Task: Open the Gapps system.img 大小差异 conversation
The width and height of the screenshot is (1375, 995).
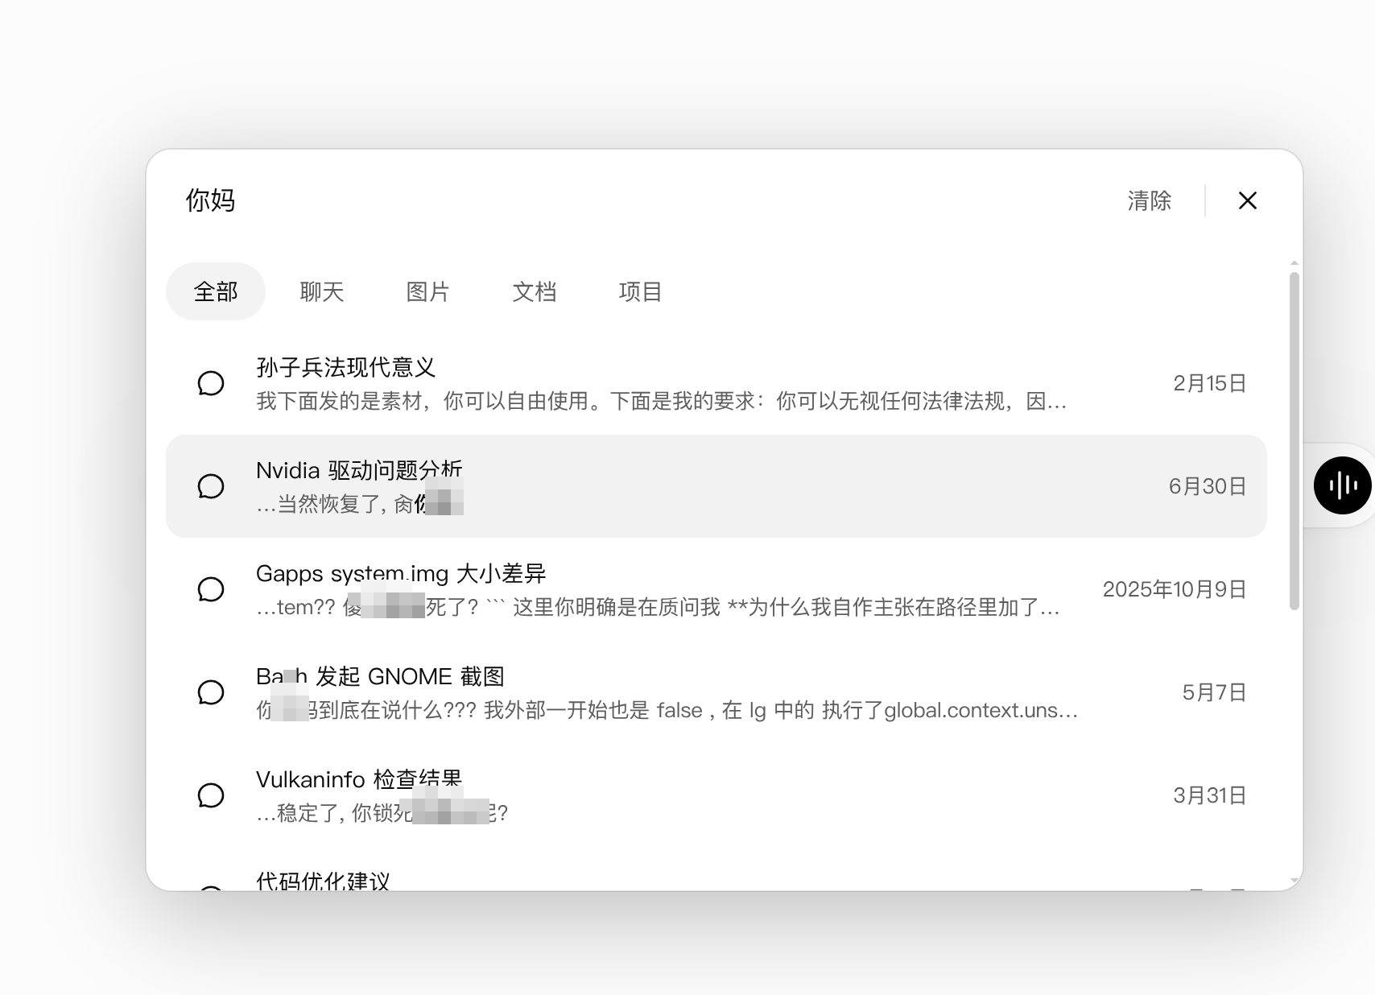Action: point(716,589)
